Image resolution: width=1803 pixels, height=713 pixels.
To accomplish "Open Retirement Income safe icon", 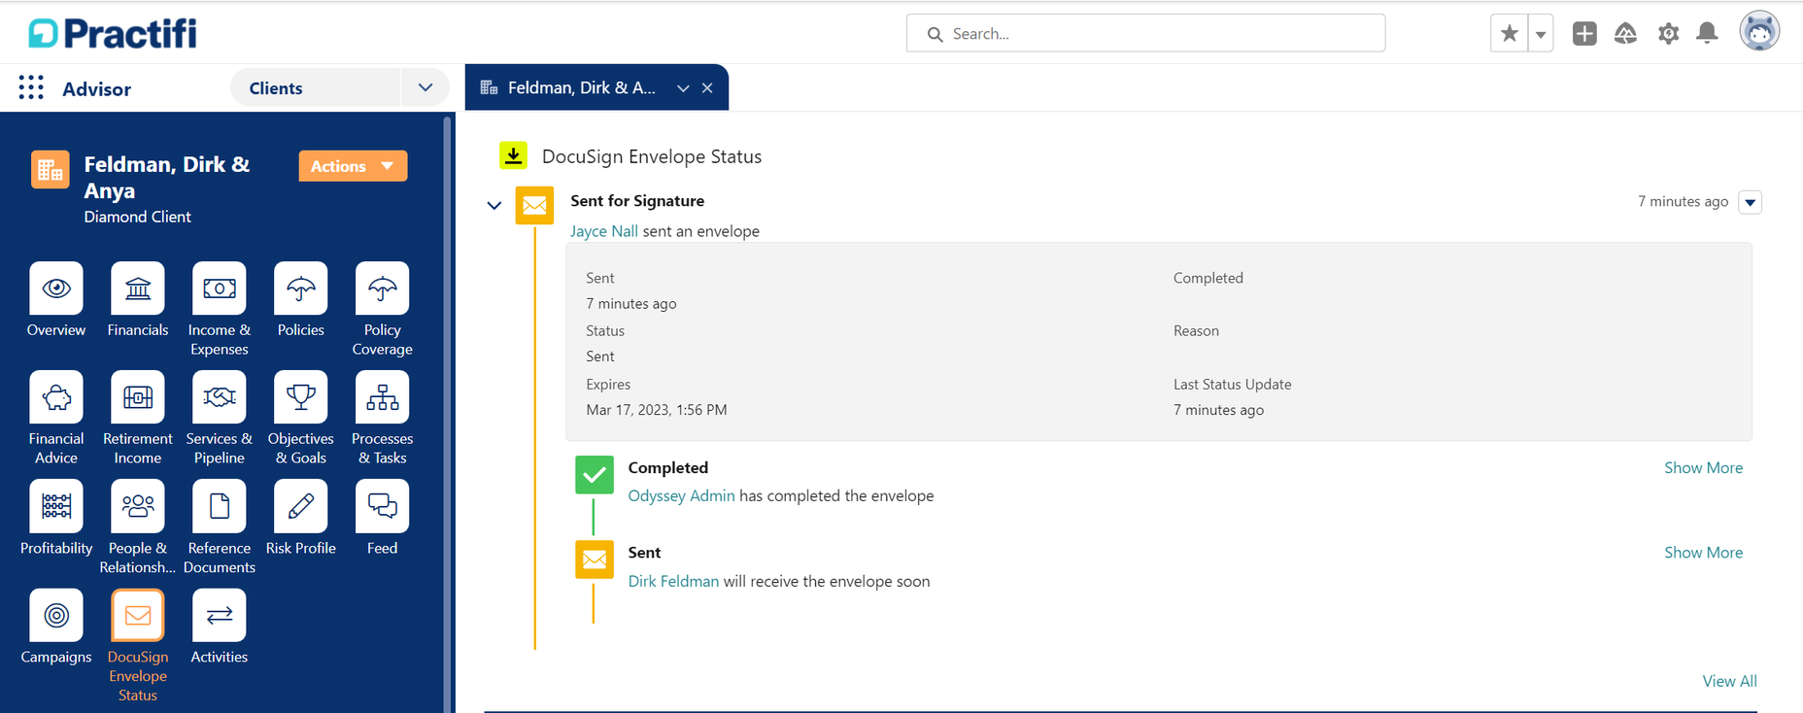I will (x=138, y=397).
